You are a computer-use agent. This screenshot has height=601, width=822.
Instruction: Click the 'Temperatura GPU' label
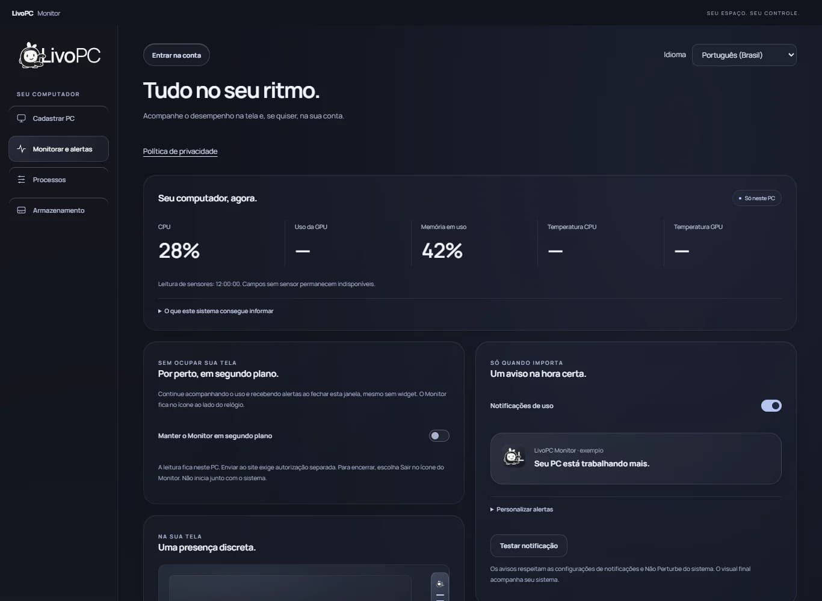pyautogui.click(x=698, y=227)
